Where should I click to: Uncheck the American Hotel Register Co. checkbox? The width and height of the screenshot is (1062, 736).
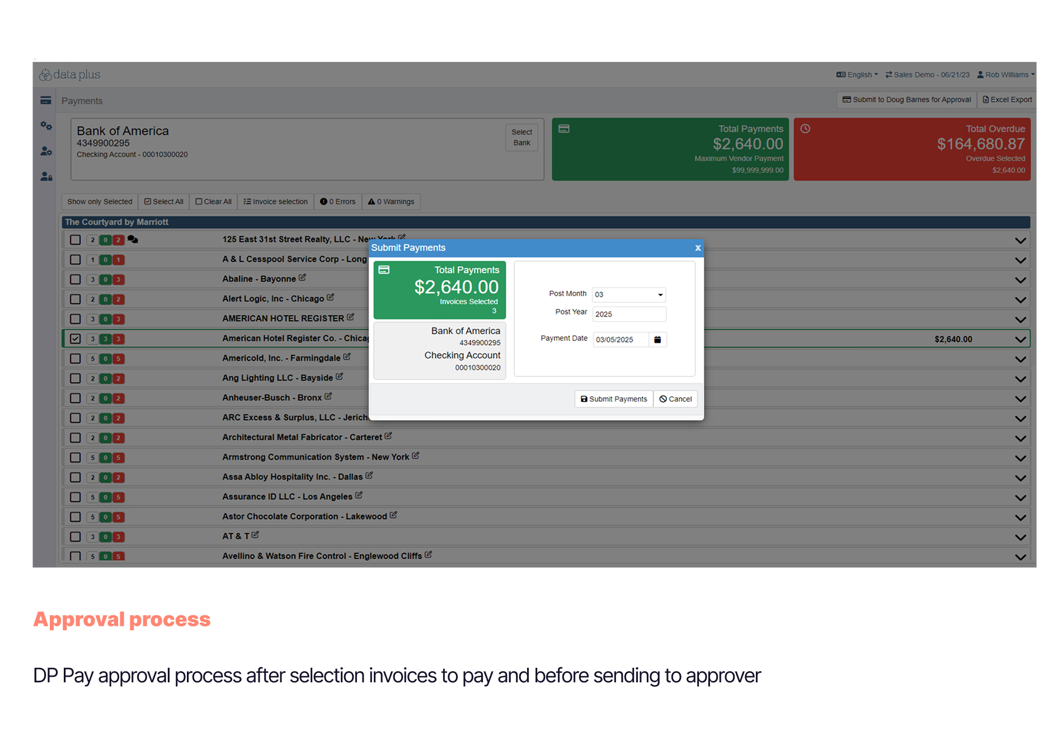pos(76,339)
